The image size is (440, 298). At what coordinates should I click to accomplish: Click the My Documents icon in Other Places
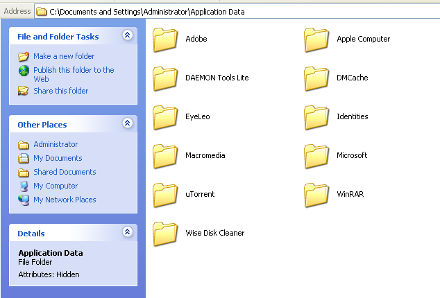pos(24,159)
